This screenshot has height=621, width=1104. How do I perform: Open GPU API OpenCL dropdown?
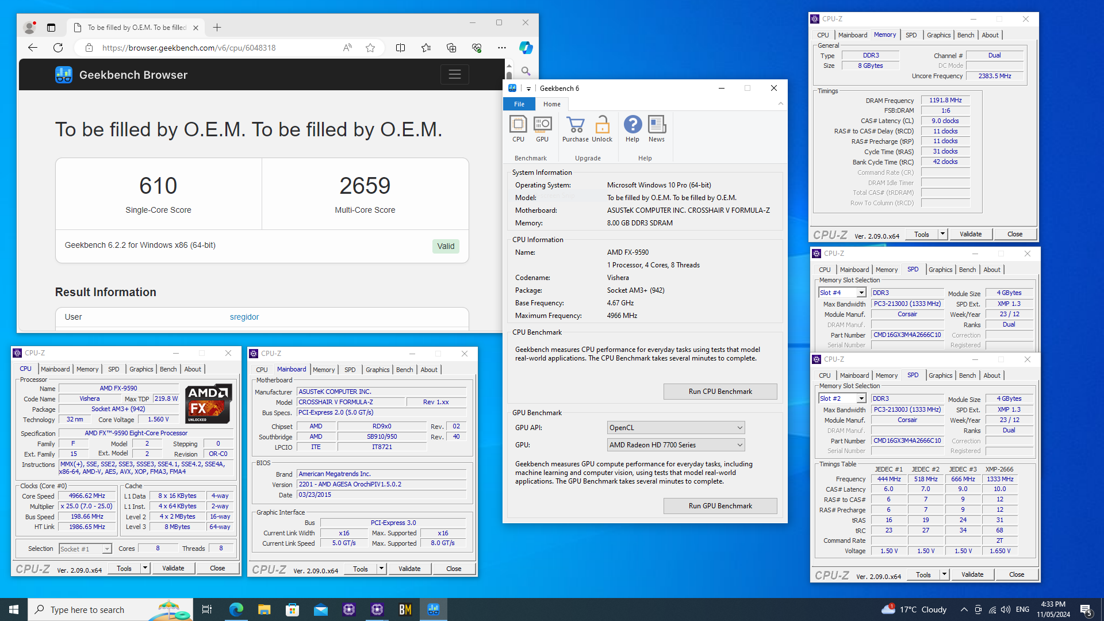coord(676,428)
